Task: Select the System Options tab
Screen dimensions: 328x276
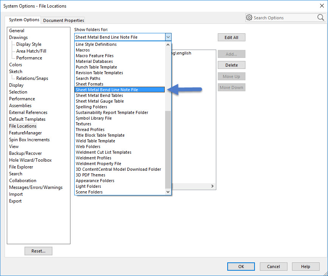Action: 24,20
